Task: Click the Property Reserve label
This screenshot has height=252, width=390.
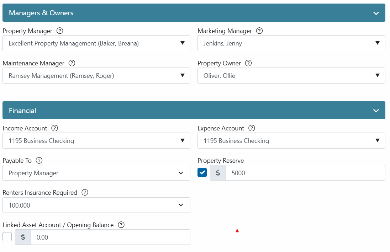Action: tap(221, 161)
